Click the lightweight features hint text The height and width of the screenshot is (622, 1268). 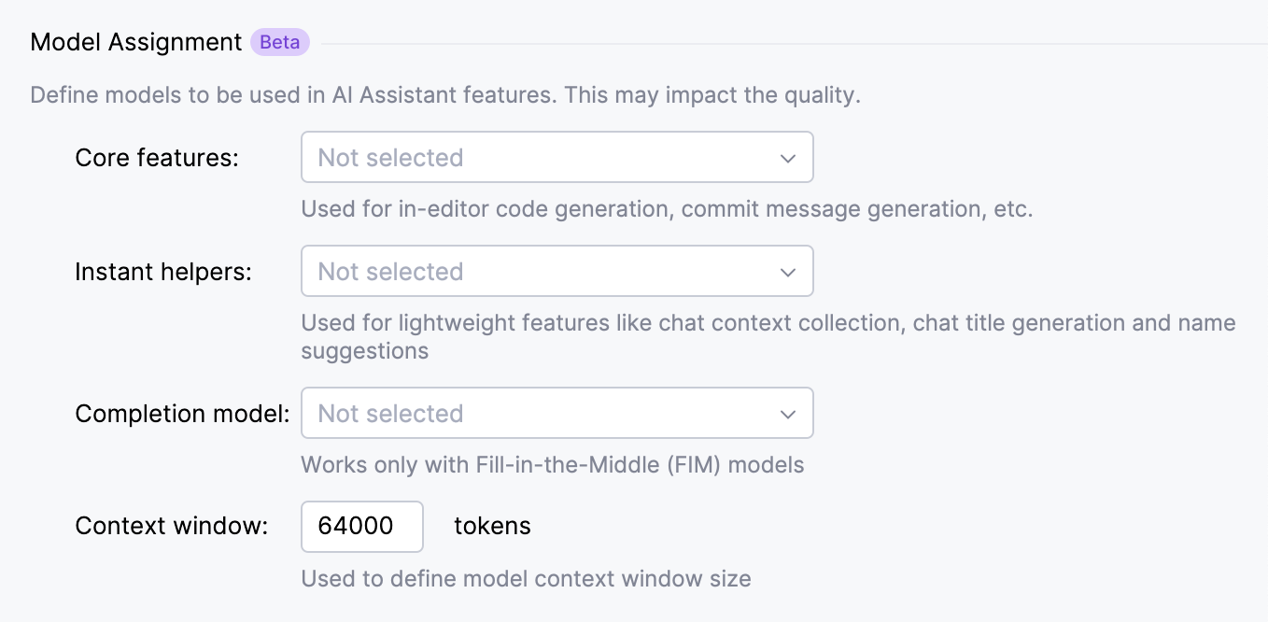(768, 323)
